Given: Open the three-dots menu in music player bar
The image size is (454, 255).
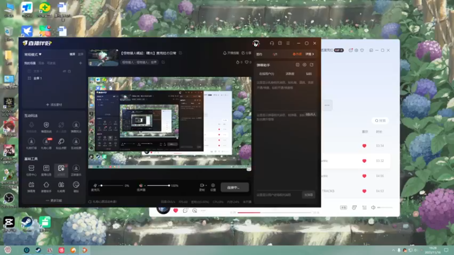Looking at the screenshot, I should (x=204, y=210).
